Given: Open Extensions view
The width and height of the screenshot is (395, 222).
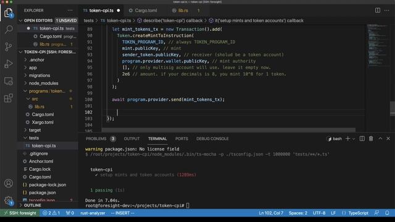Looking at the screenshot, I should click(8, 98).
